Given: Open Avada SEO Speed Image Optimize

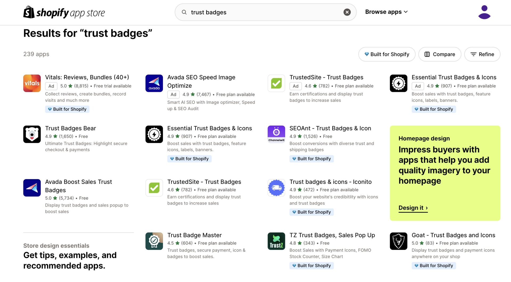Looking at the screenshot, I should pos(201,82).
